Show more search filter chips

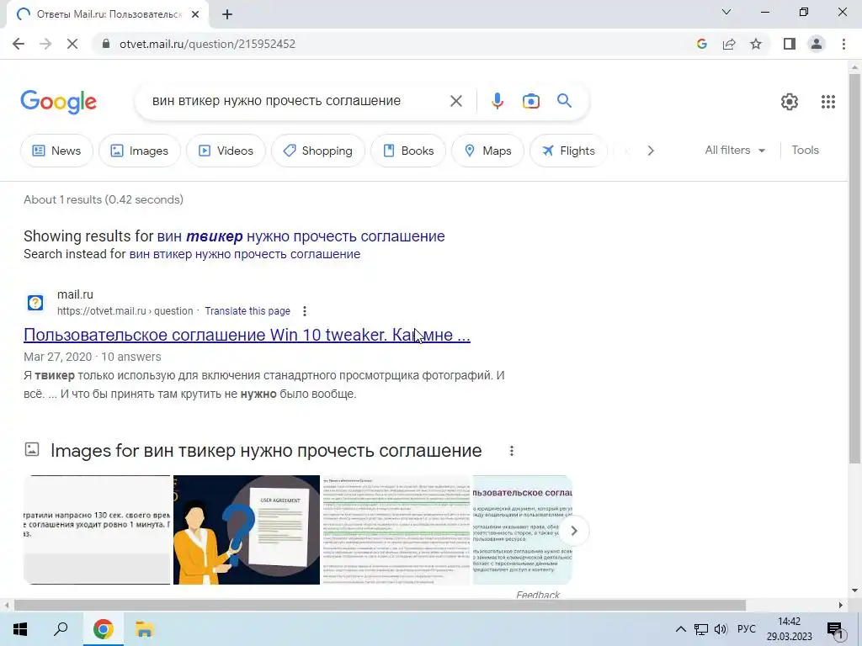(651, 151)
